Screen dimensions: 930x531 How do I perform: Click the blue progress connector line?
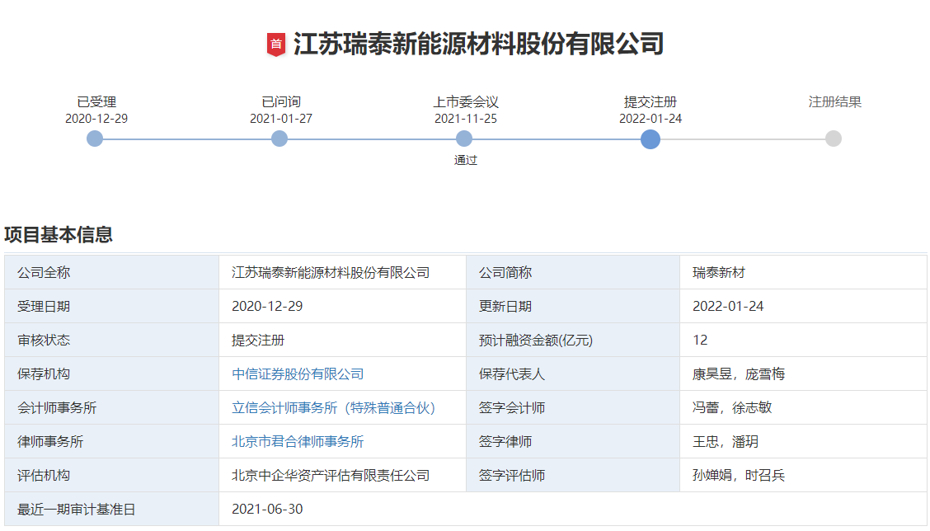371,139
